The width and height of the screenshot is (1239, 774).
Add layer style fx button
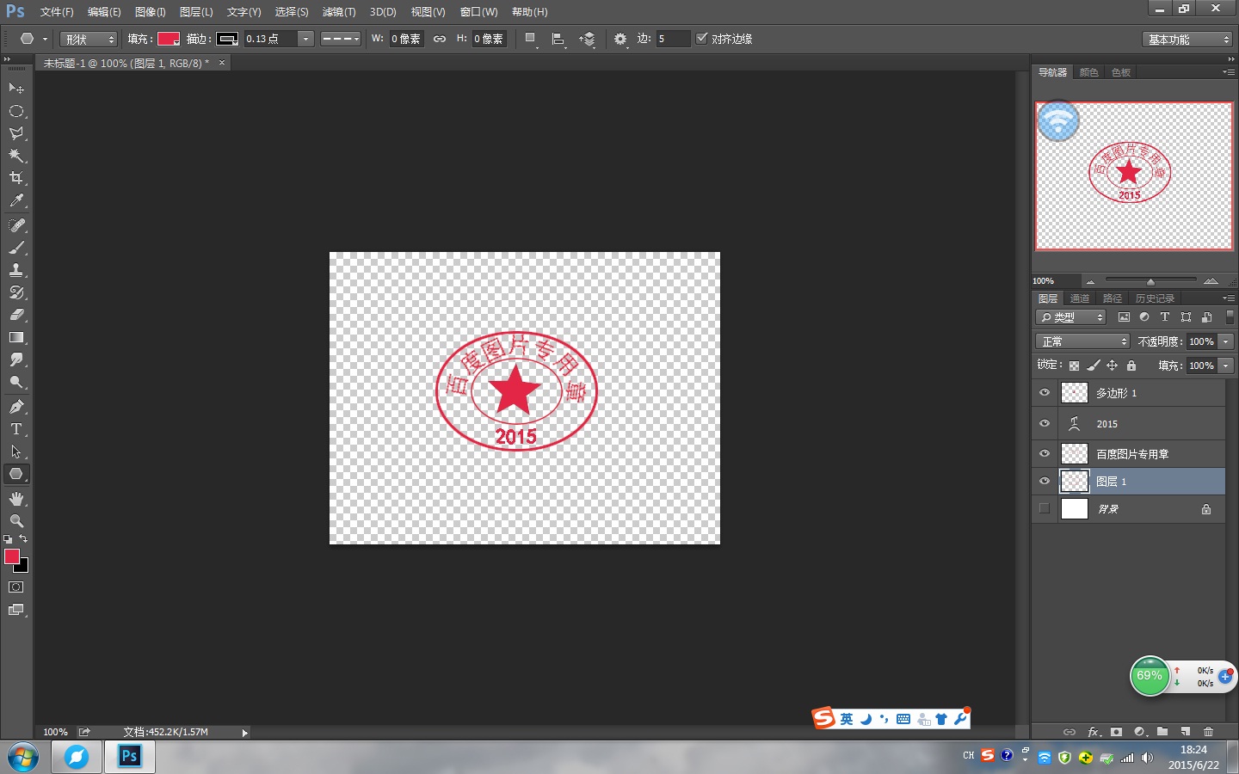1094,732
